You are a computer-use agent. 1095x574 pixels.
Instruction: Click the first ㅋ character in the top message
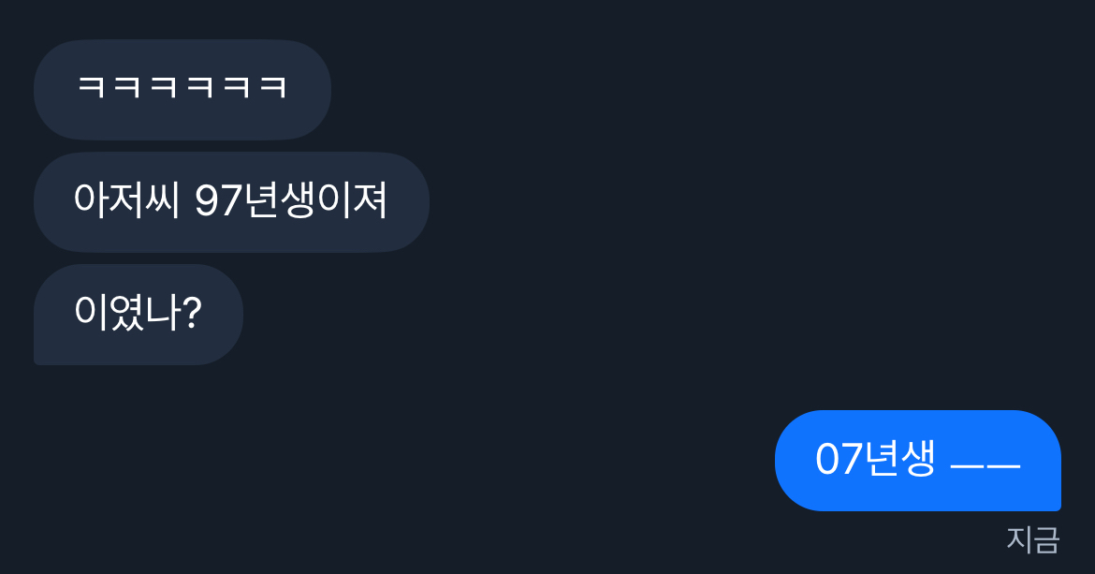[91, 88]
